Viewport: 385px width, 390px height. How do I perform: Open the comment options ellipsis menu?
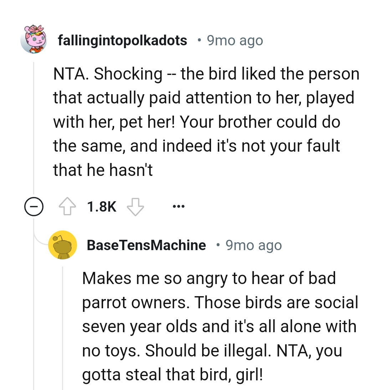[x=178, y=206]
